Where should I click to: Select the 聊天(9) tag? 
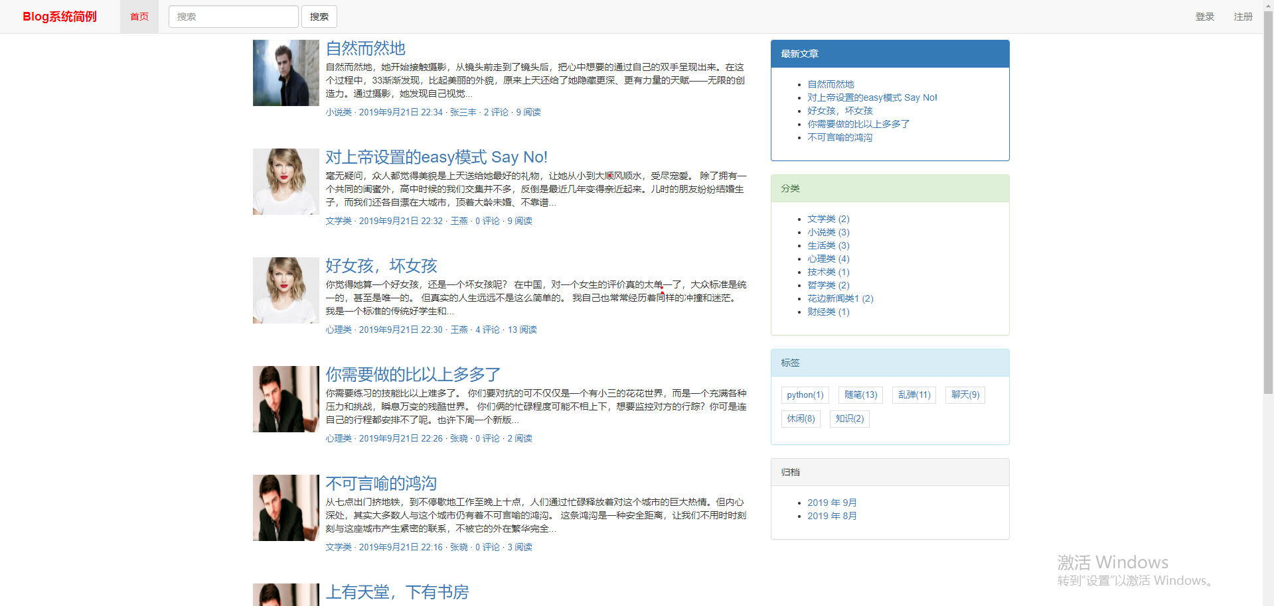(965, 395)
